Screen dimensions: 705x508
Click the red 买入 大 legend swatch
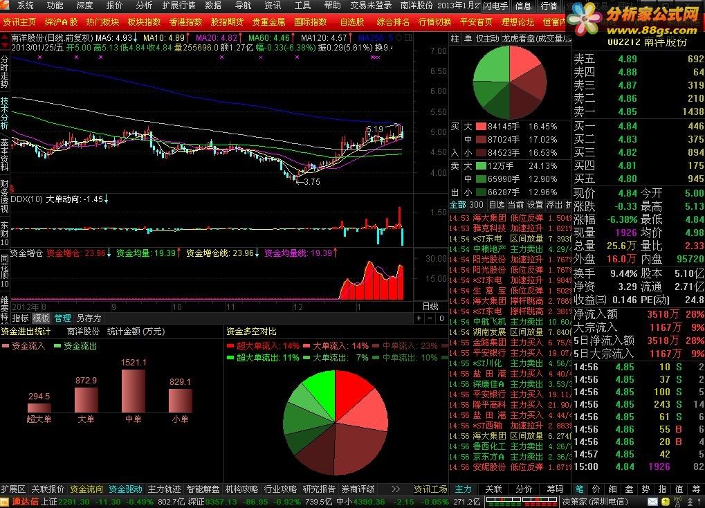pos(481,127)
